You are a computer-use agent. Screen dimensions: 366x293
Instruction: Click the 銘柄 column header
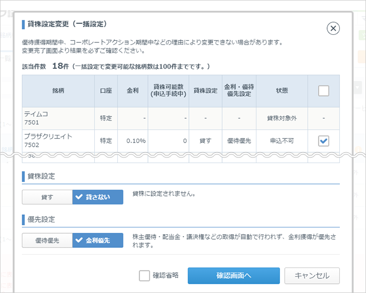(58, 91)
